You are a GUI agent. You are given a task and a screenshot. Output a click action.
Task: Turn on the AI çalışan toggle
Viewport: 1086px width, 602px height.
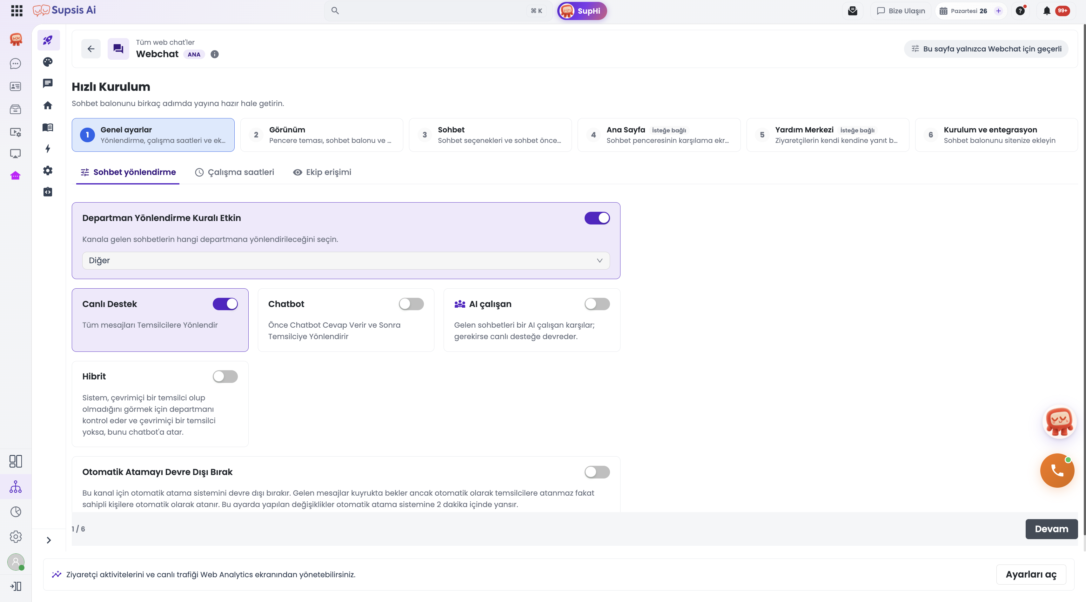click(597, 304)
